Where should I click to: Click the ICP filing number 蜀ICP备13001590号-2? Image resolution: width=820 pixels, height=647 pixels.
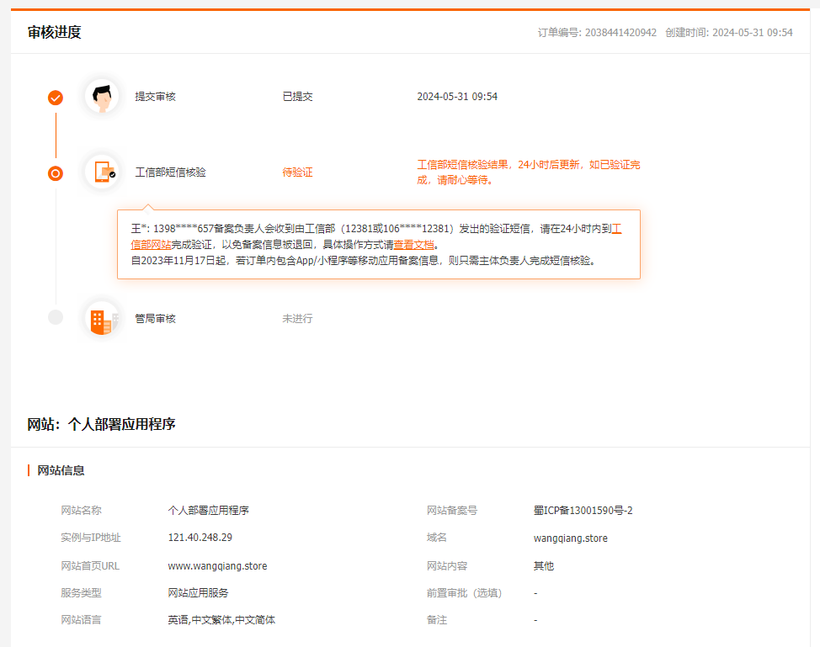coord(583,511)
